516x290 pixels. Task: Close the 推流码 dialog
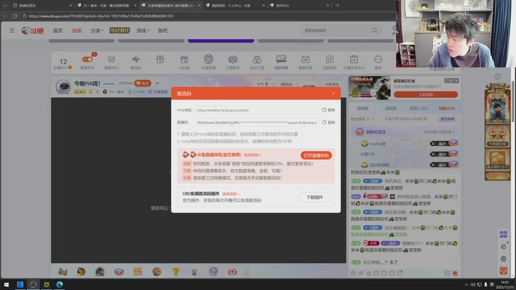click(333, 93)
